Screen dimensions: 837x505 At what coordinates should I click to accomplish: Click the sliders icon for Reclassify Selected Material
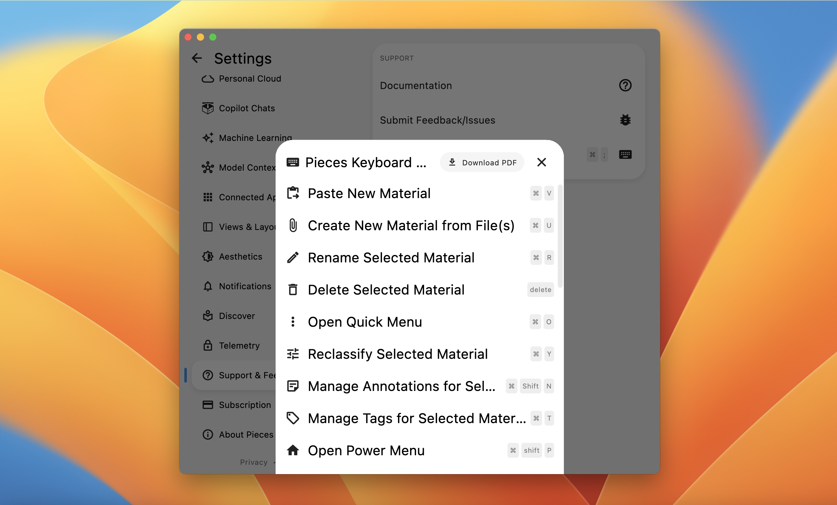(293, 354)
